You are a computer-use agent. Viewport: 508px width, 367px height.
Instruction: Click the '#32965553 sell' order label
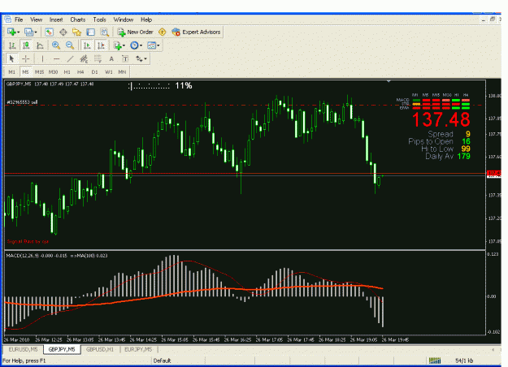[22, 102]
